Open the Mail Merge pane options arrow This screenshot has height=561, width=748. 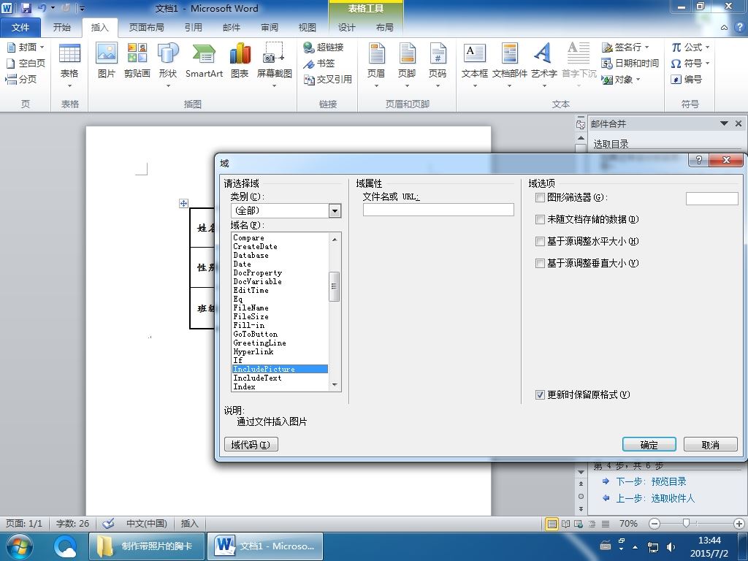click(x=724, y=123)
